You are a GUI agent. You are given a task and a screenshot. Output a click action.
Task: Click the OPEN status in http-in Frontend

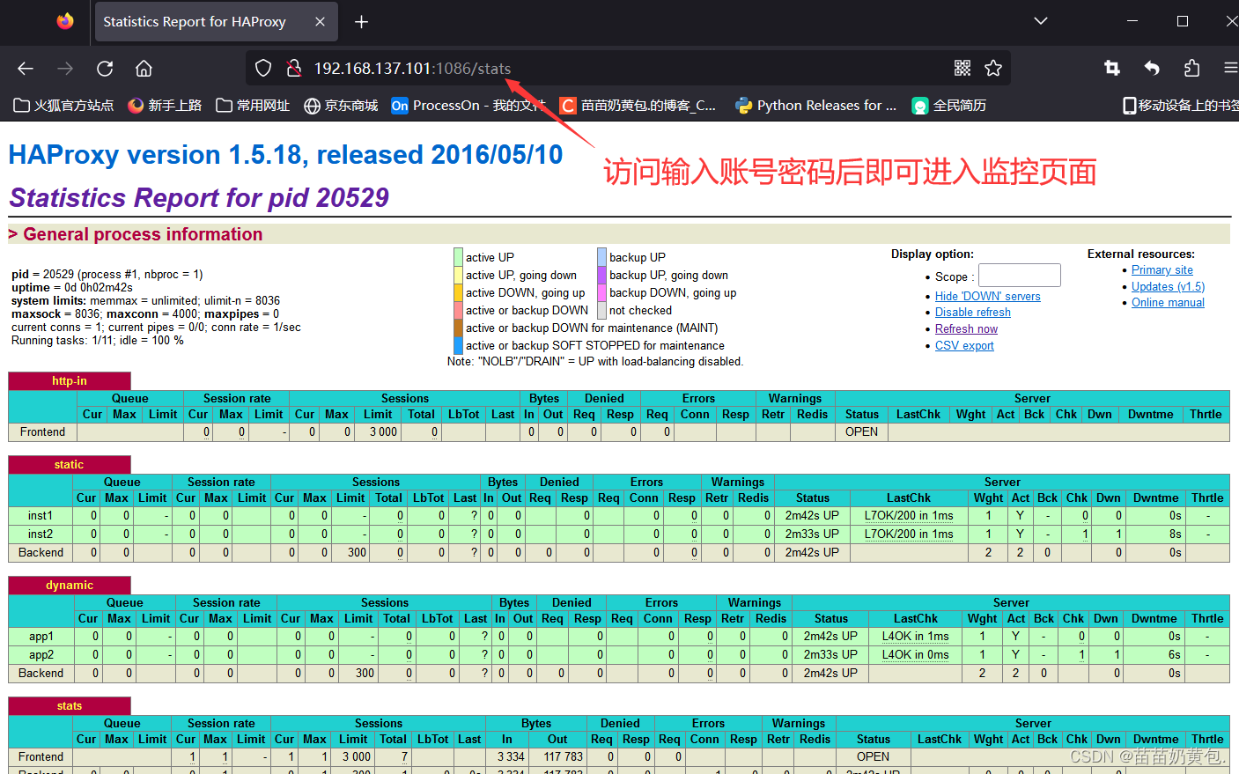tap(862, 432)
